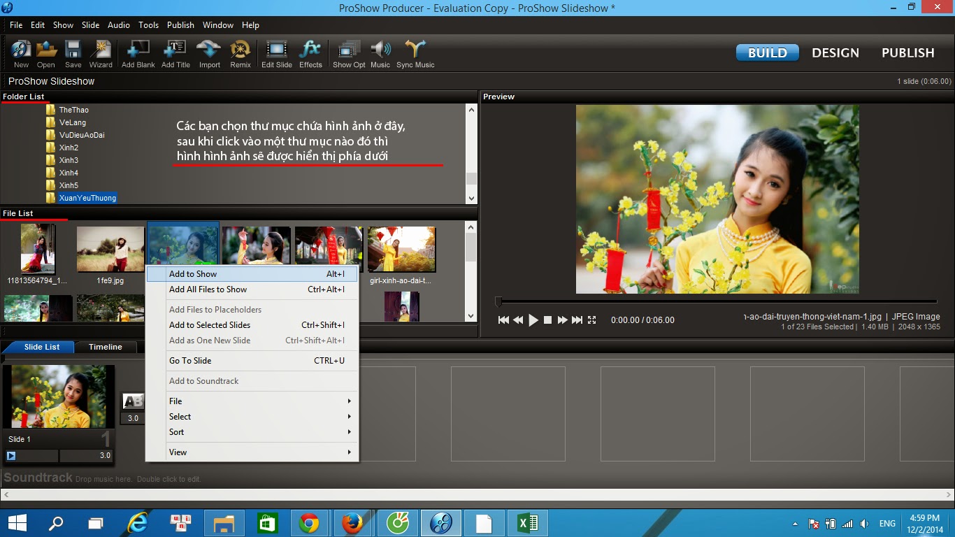Select the 11813564794_1 thumbnail
Screen dimensions: 955x537
(x=38, y=249)
